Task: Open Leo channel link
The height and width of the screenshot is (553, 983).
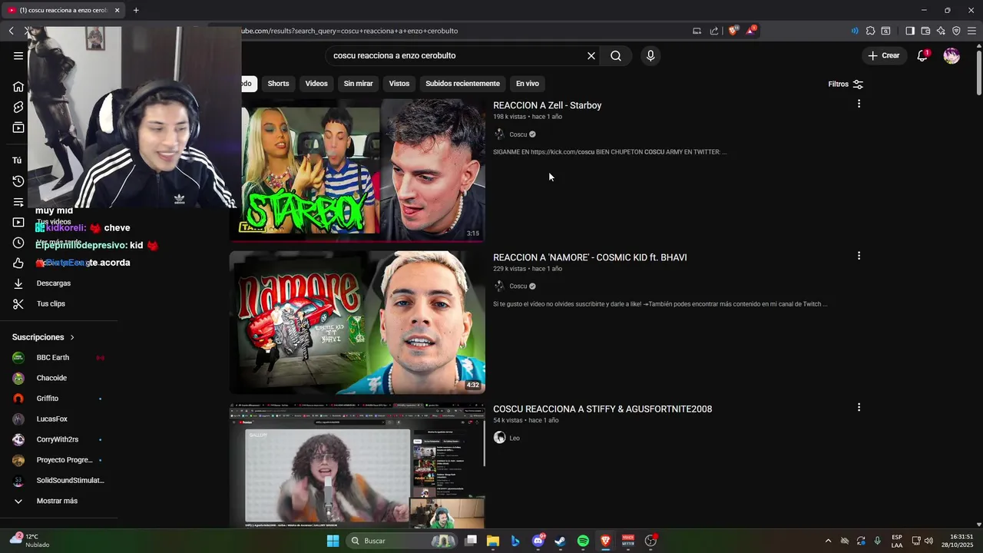Action: tap(515, 438)
